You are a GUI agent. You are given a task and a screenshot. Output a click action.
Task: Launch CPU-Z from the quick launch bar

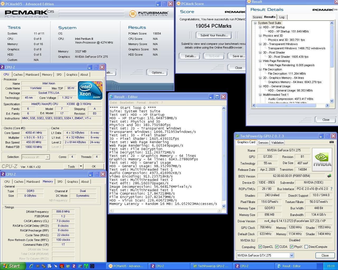tap(74, 266)
